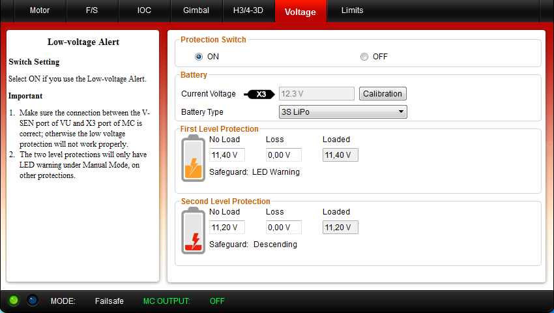Image resolution: width=554 pixels, height=313 pixels.
Task: Select the ON protection switch radio
Action: tap(199, 57)
